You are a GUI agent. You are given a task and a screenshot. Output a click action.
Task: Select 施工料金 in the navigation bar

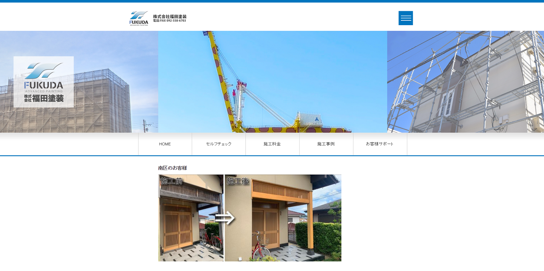coord(272,144)
